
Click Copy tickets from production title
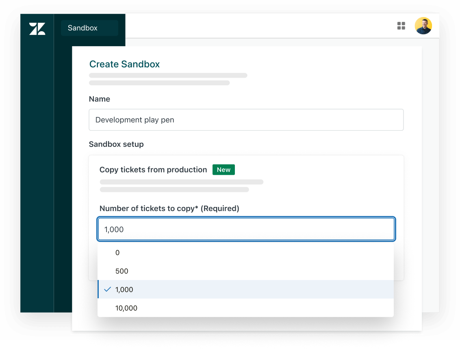tap(153, 170)
